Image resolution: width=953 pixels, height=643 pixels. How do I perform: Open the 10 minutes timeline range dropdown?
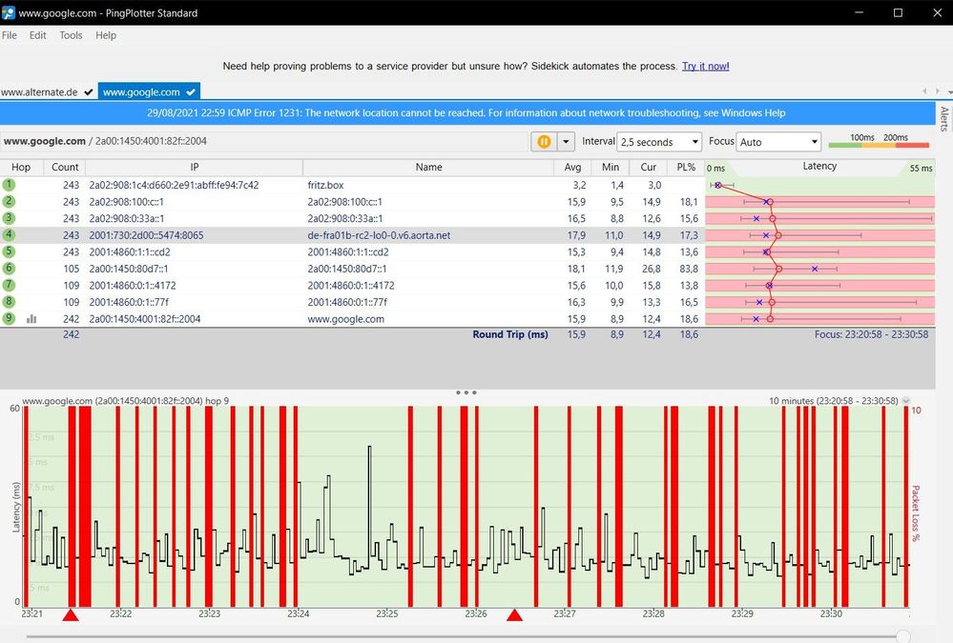905,401
